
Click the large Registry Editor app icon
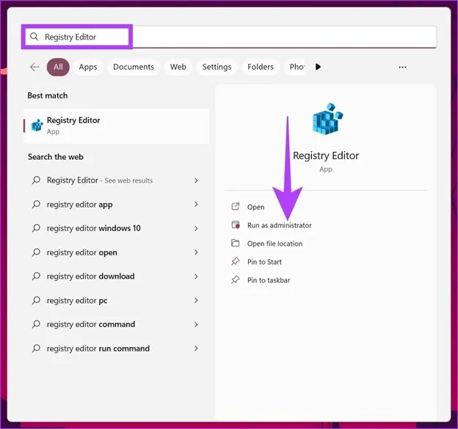point(327,119)
